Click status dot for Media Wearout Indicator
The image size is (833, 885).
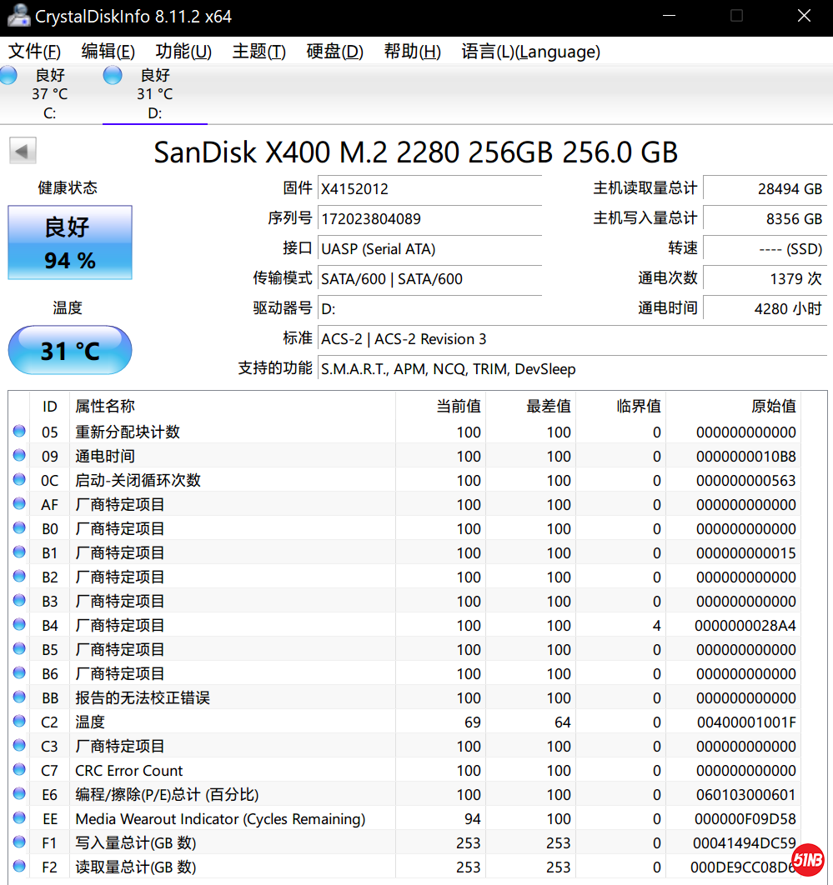(19, 818)
